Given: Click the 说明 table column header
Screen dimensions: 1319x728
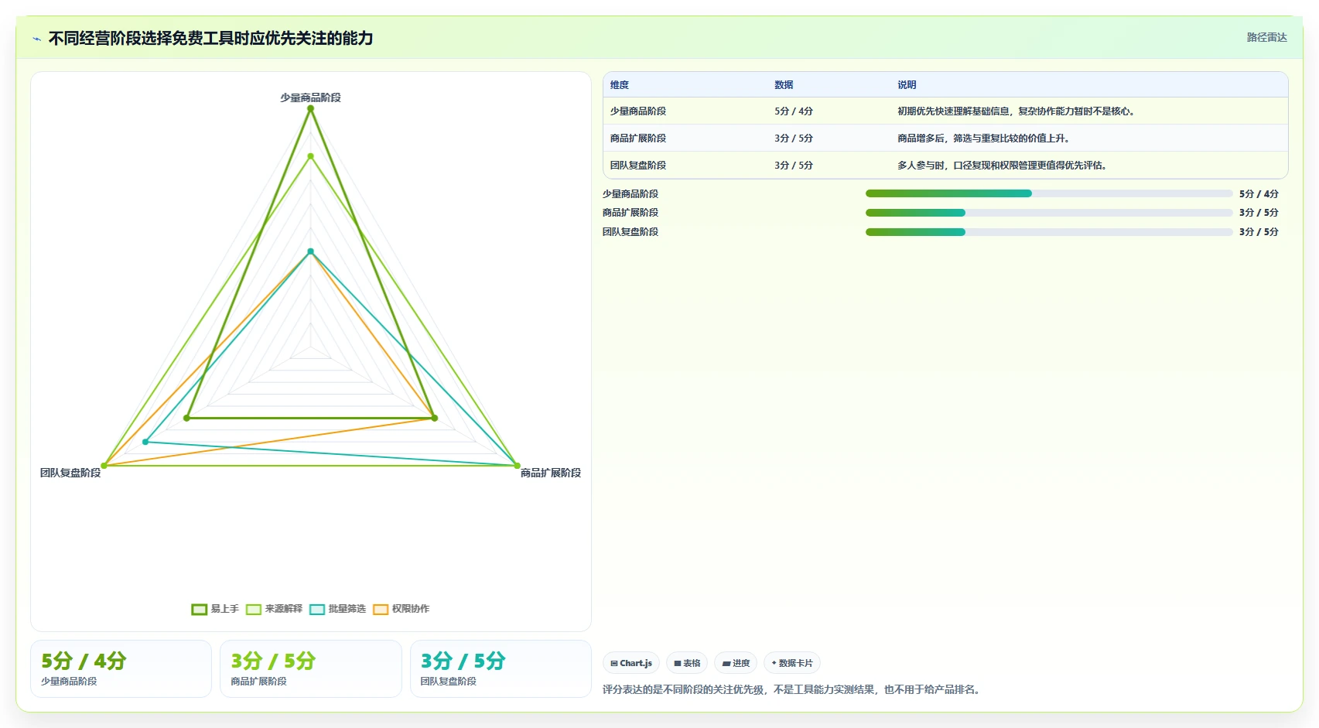Looking at the screenshot, I should coord(907,85).
